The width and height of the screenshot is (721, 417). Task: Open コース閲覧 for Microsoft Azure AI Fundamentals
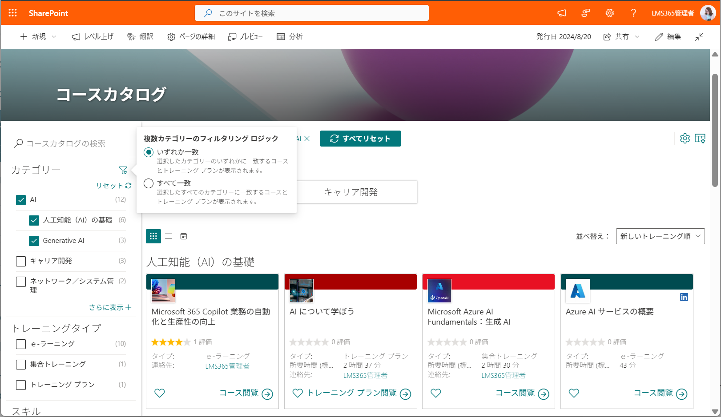pyautogui.click(x=522, y=393)
